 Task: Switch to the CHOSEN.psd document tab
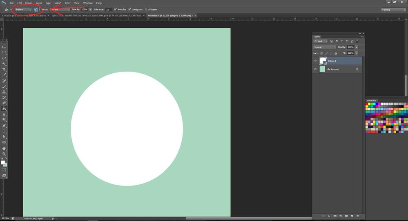pos(24,15)
